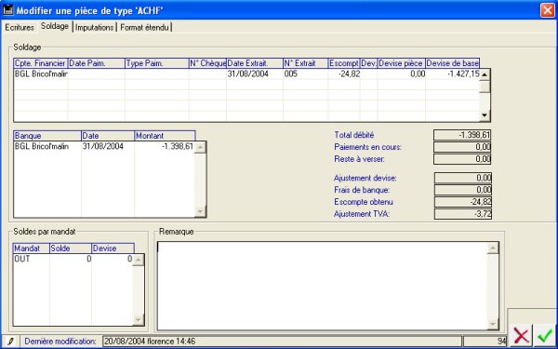Select 'BGL Bricol'malir' cell in payments grid
Image resolution: width=558 pixels, height=349 pixels.
41,74
